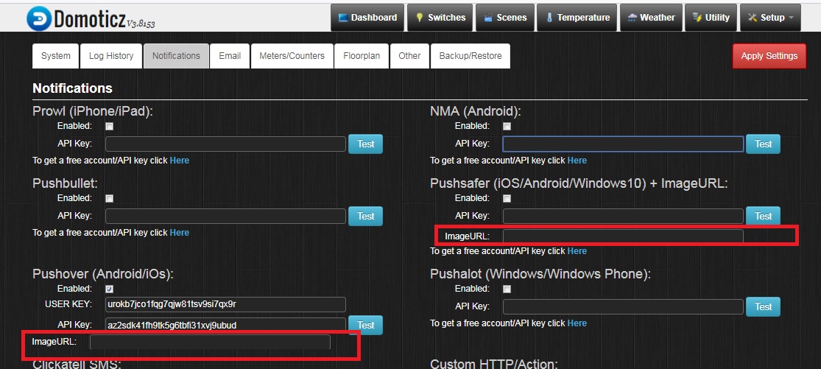Open the Pushbullet free account Here link
This screenshot has height=369, width=821.
coord(180,233)
